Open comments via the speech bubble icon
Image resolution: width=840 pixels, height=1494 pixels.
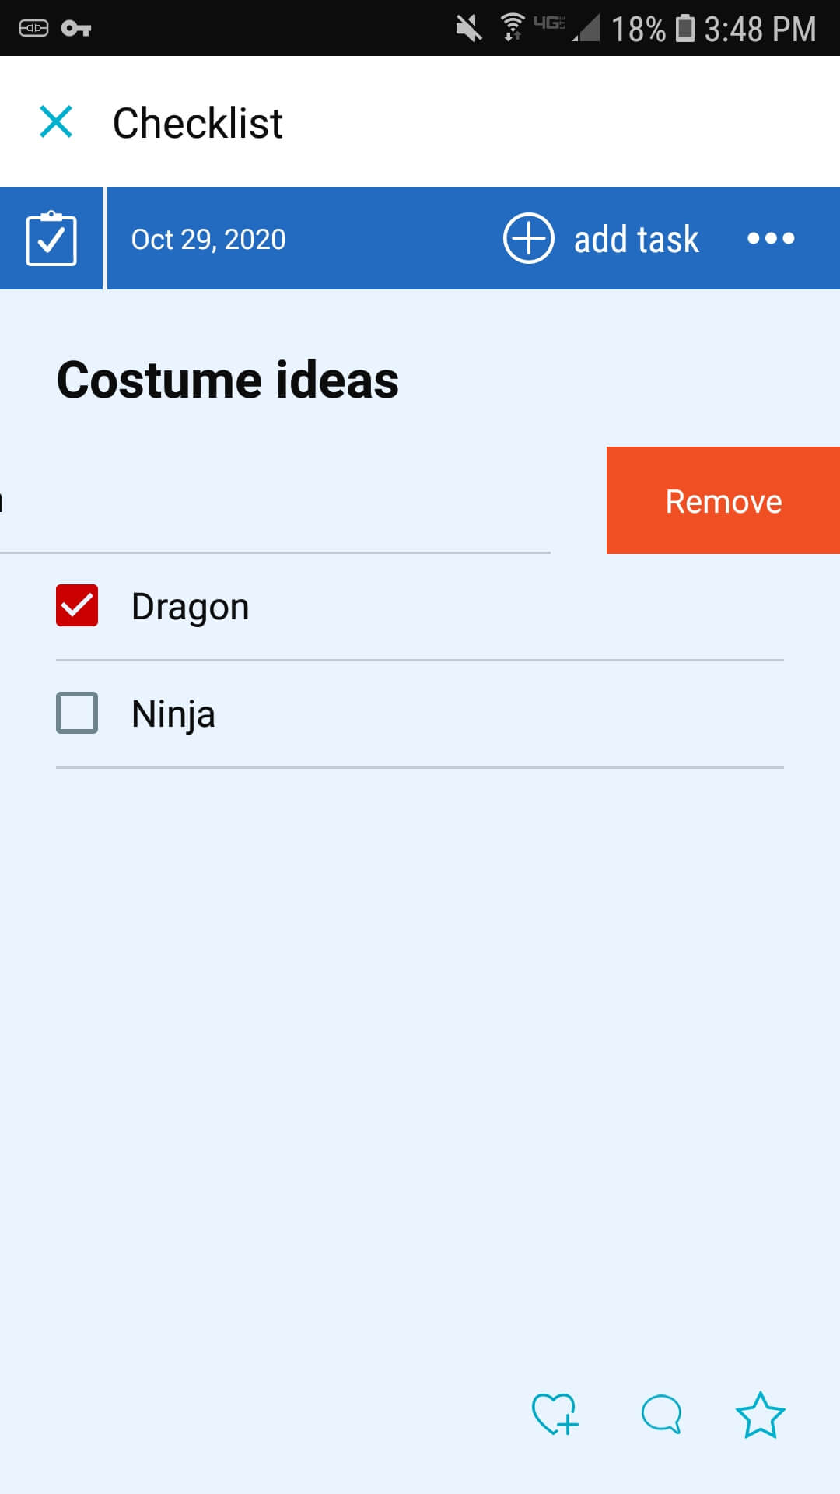(661, 1414)
